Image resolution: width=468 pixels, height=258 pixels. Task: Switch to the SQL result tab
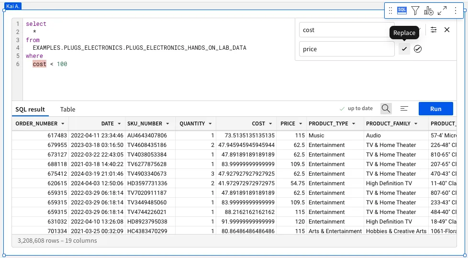[x=30, y=109]
